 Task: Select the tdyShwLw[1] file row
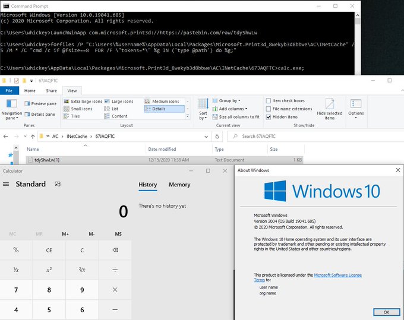coord(165,160)
